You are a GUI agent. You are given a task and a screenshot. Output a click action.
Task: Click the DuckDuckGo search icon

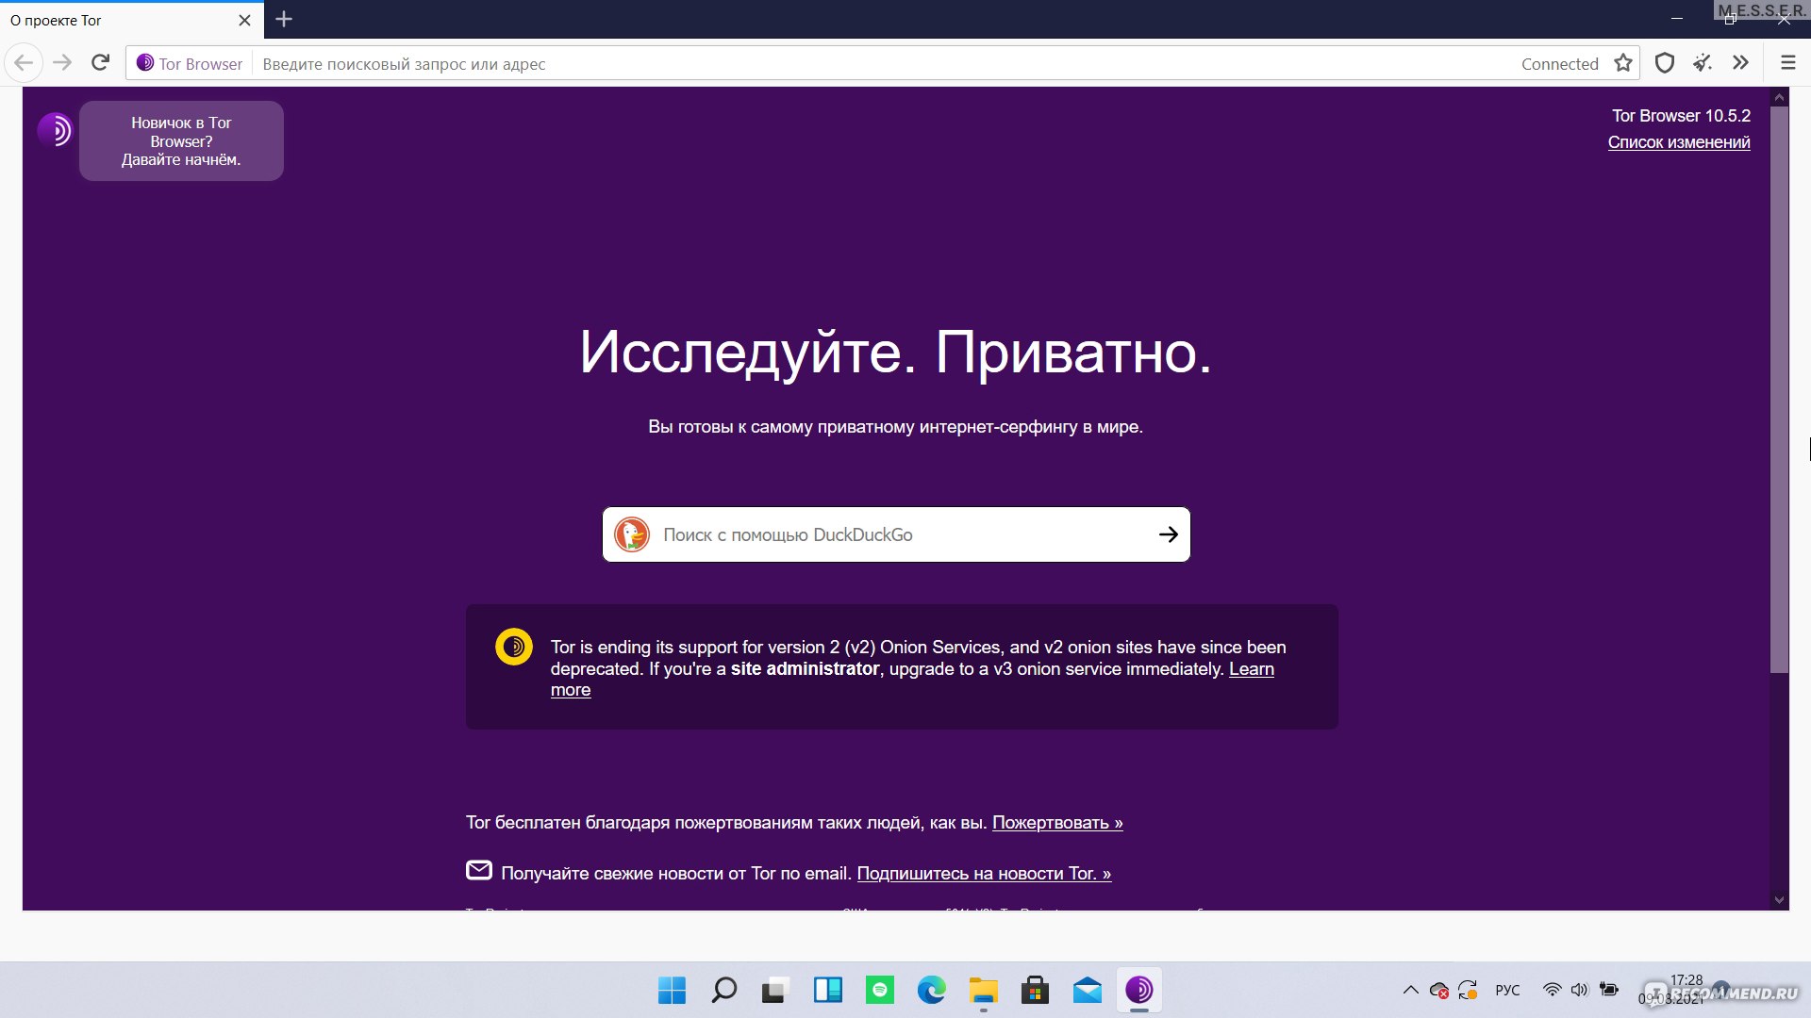click(x=635, y=534)
